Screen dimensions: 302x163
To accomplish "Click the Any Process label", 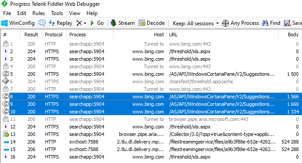I will (245, 23).
